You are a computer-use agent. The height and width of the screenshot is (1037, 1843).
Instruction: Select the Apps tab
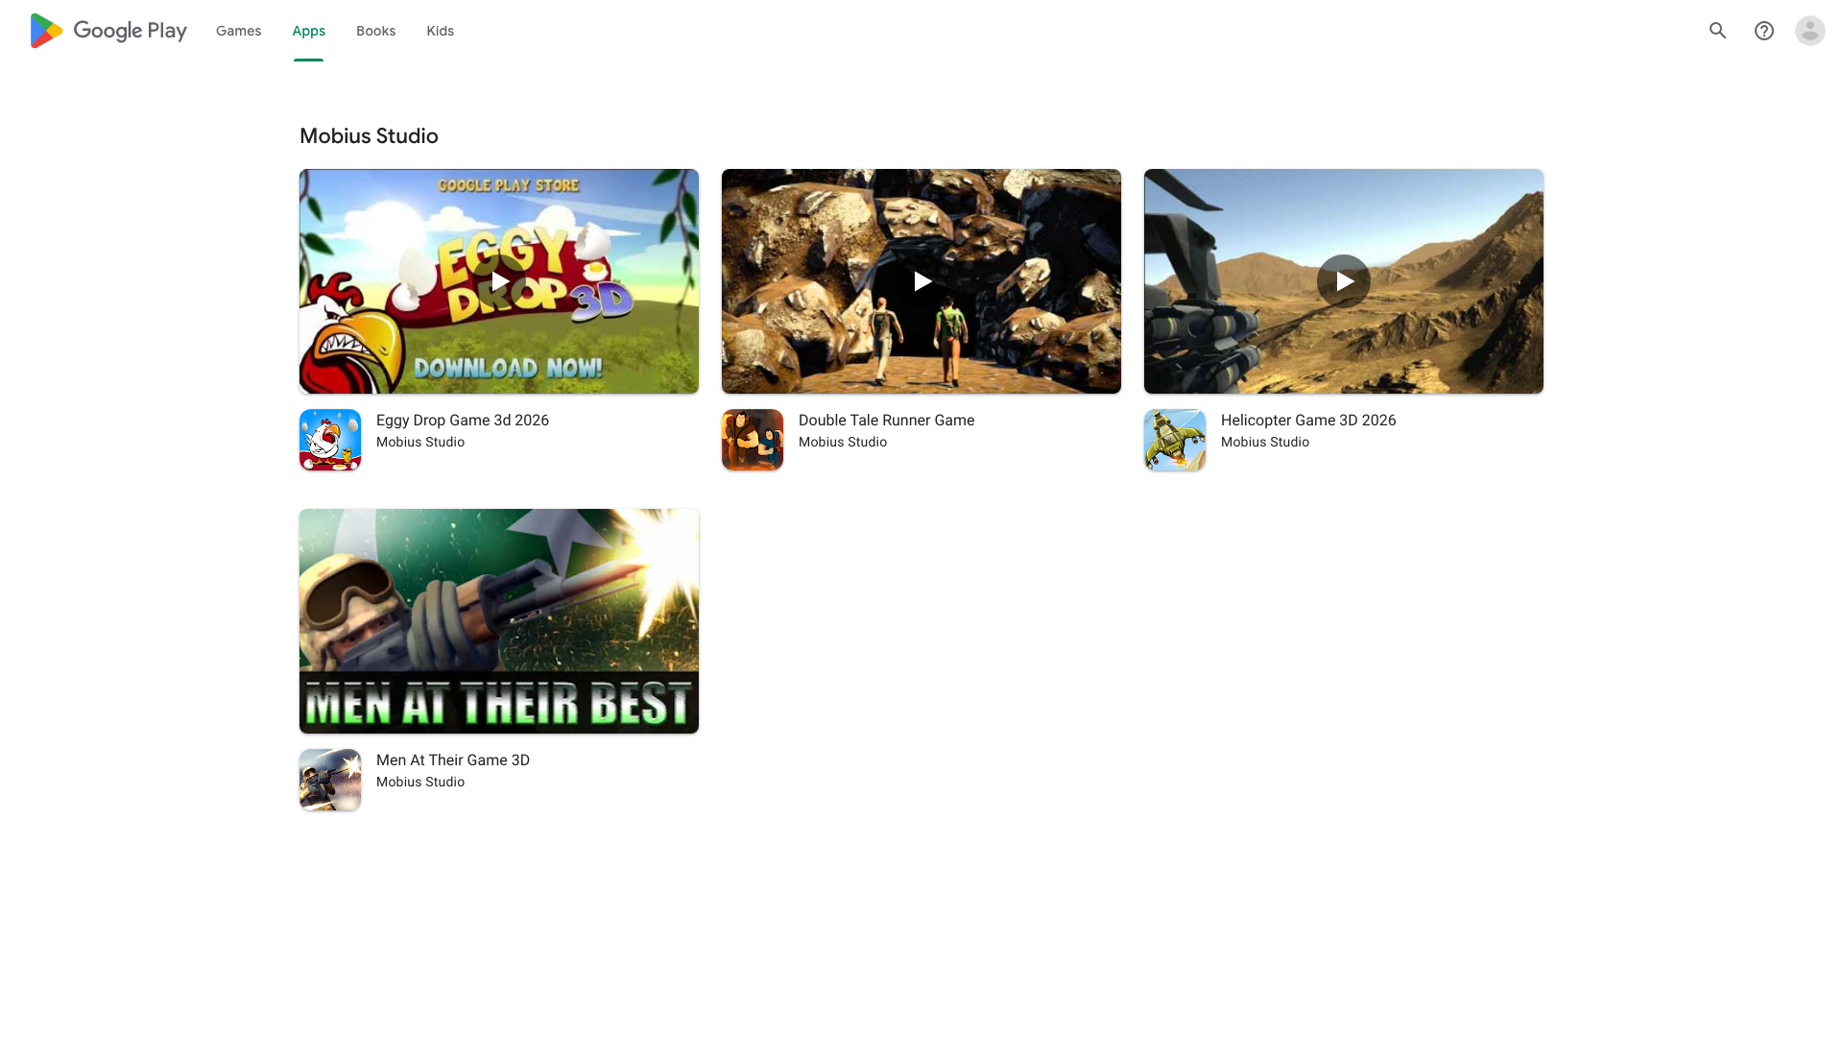coord(309,31)
